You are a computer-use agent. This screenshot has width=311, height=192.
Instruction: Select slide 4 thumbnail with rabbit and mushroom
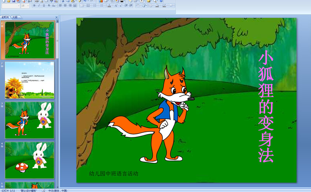(30, 160)
